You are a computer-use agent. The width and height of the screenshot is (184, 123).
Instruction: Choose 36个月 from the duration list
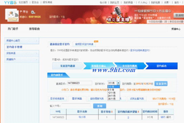click(x=113, y=99)
